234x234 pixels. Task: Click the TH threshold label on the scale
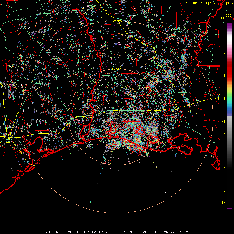223,203
